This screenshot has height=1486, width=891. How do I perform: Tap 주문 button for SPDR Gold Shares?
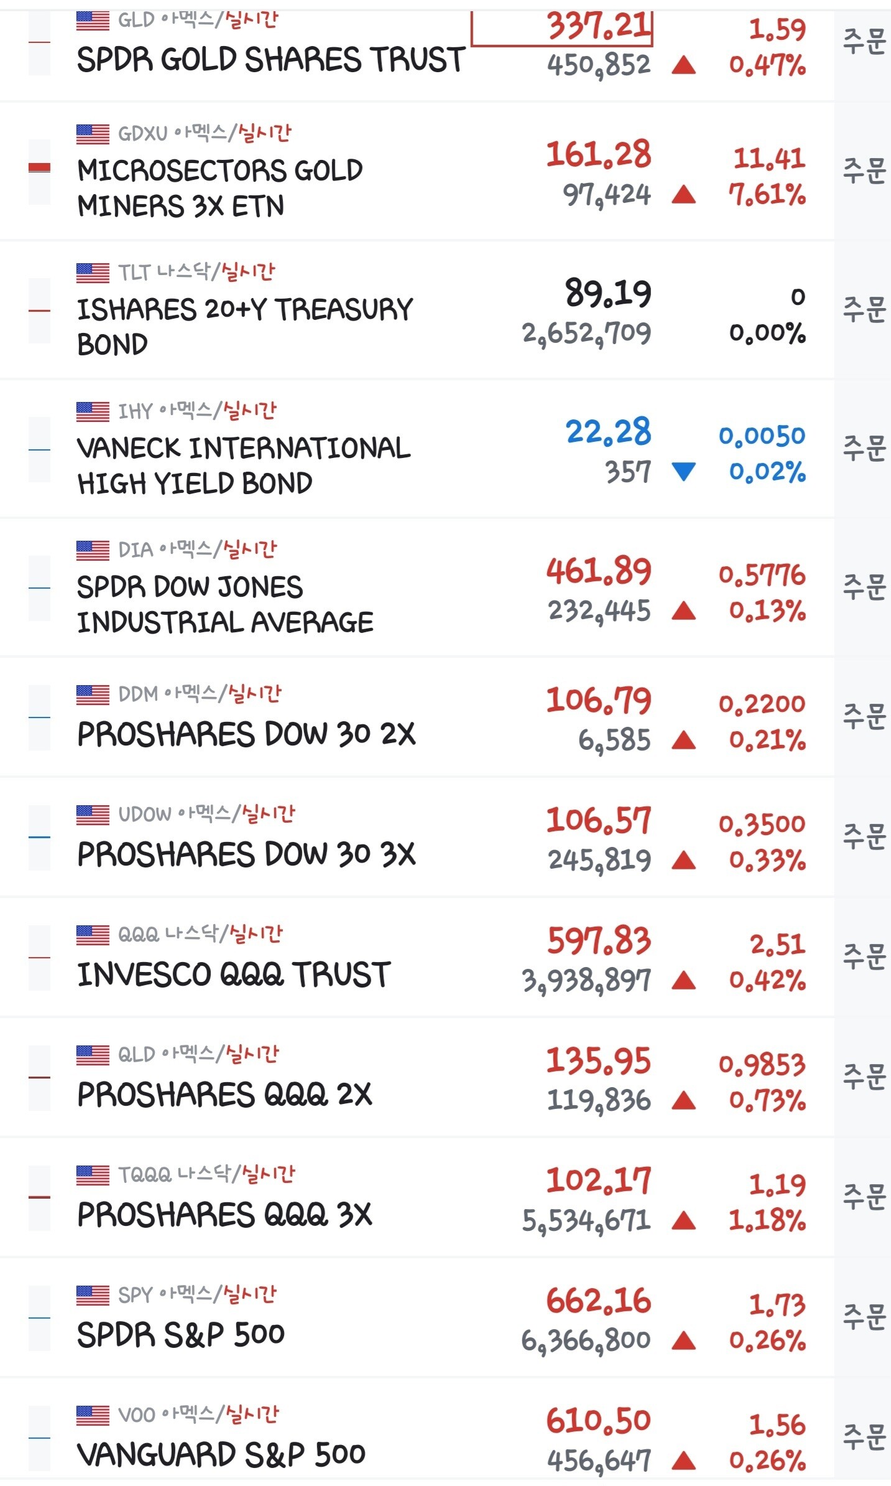[x=864, y=42]
